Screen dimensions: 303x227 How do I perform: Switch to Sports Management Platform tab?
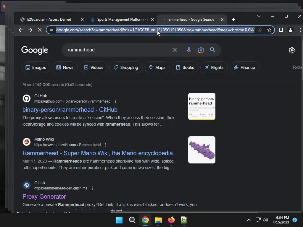coord(120,20)
